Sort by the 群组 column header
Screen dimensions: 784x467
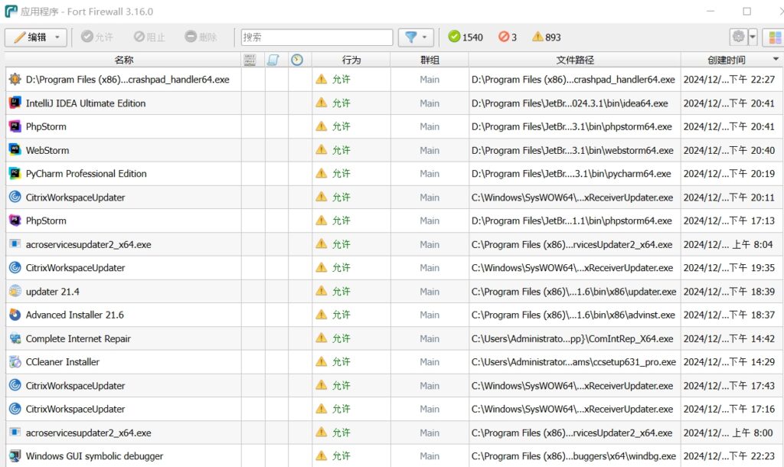click(x=430, y=60)
